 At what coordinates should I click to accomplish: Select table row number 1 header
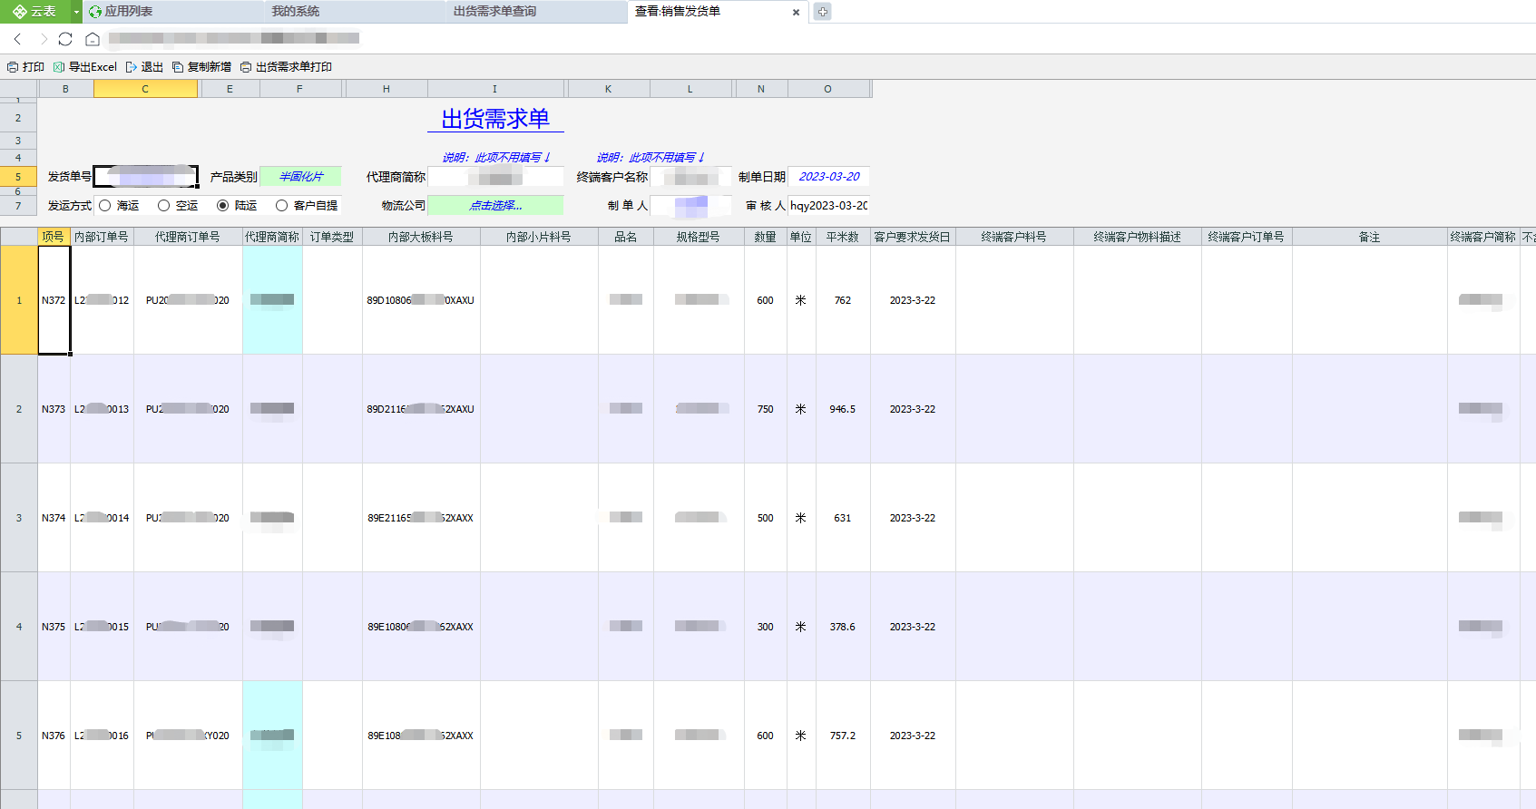pyautogui.click(x=18, y=300)
